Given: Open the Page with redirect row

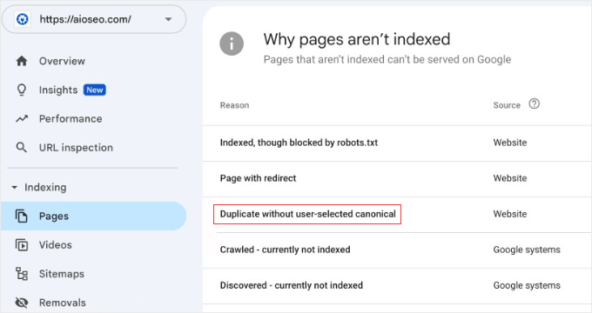Looking at the screenshot, I should (397, 179).
